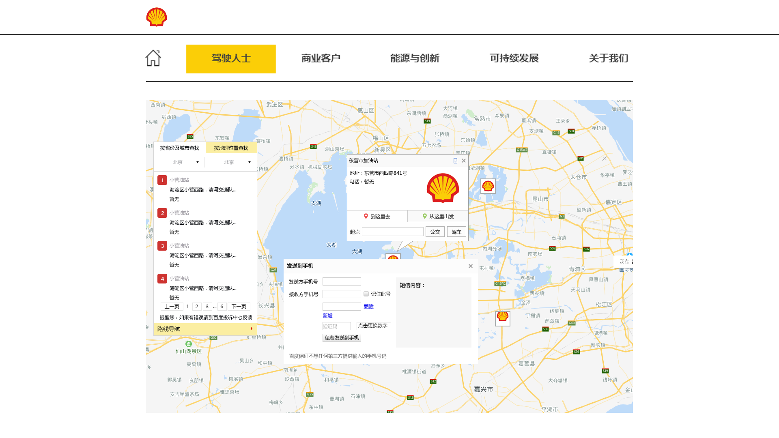Click the 公交 transit button
Viewport: 779px width, 438px height.
pos(435,232)
